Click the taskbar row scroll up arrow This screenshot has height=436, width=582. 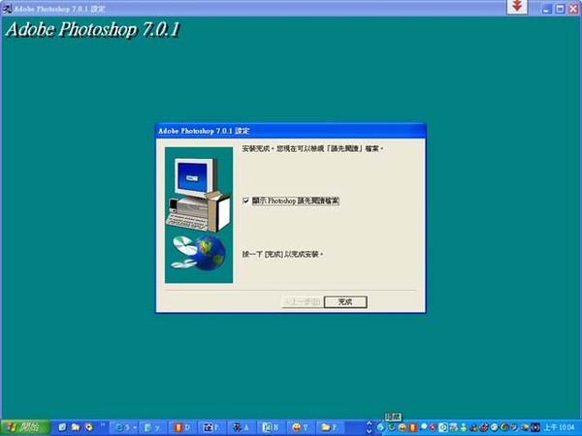click(x=369, y=423)
